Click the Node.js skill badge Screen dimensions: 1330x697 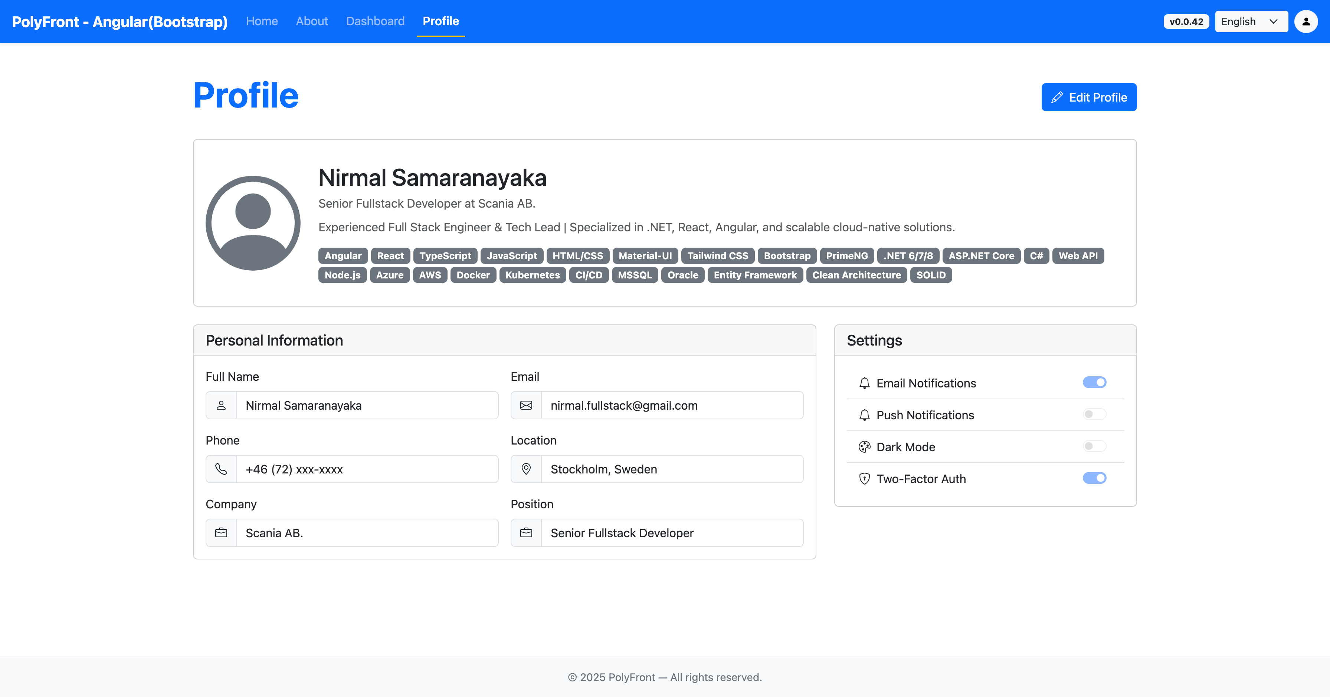pos(342,274)
